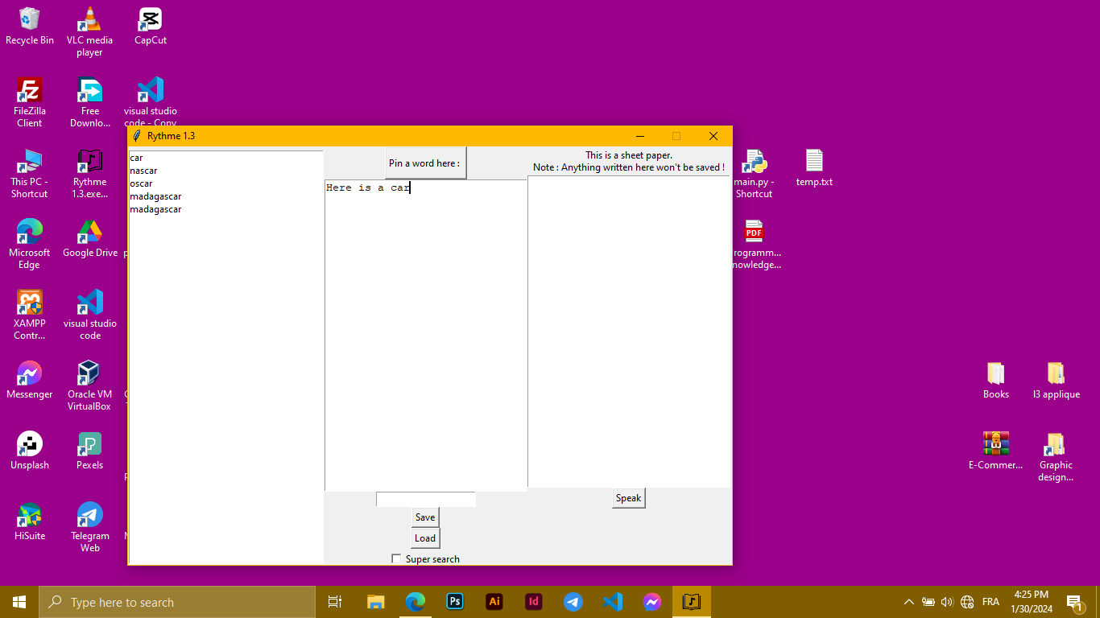Open the volume control in tray

947,602
